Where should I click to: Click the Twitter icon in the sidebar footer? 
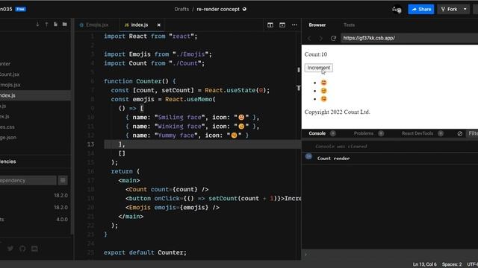pyautogui.click(x=10, y=249)
